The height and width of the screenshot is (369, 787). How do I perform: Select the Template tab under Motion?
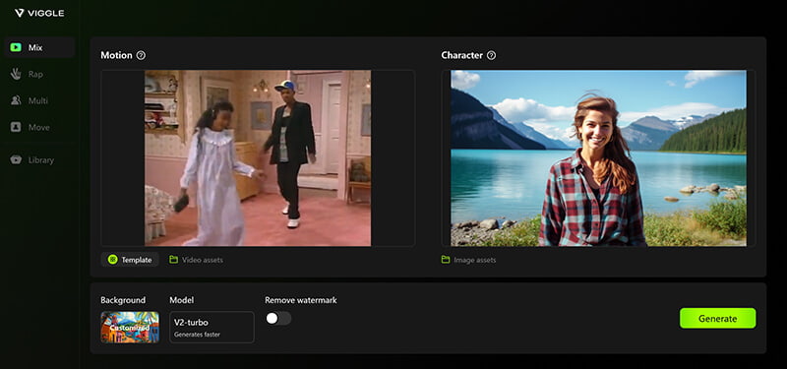[x=130, y=260]
